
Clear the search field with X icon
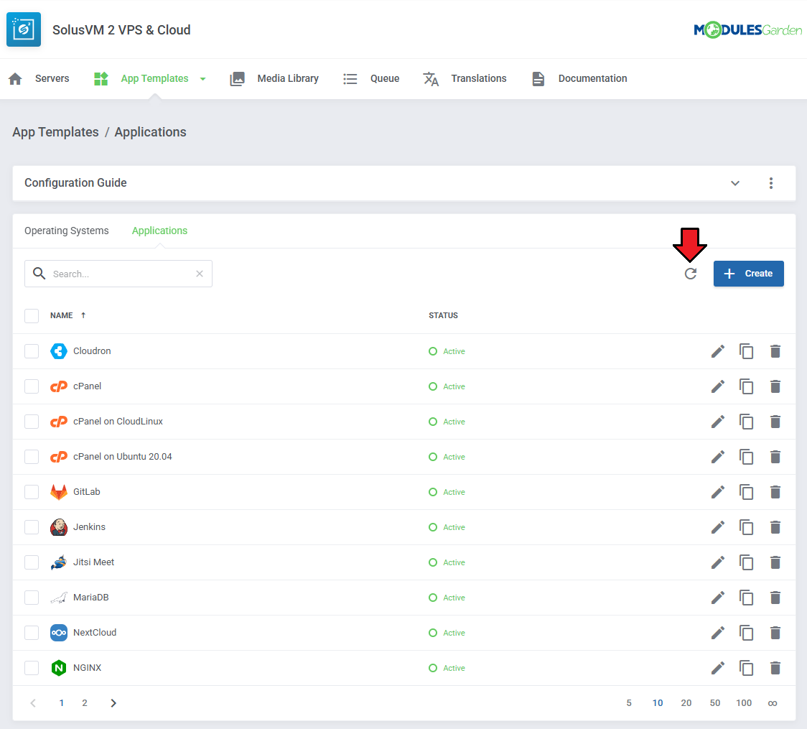click(x=200, y=274)
